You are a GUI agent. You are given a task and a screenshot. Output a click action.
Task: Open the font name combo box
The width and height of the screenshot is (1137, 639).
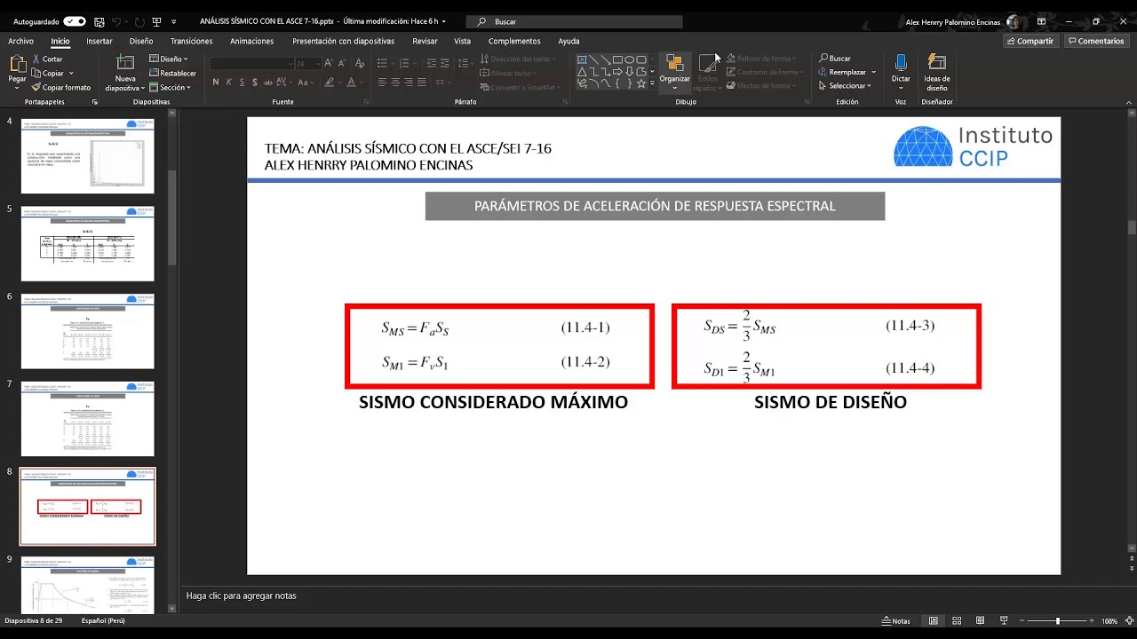coord(251,63)
